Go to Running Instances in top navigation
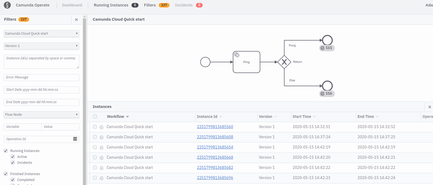 [x=111, y=5]
